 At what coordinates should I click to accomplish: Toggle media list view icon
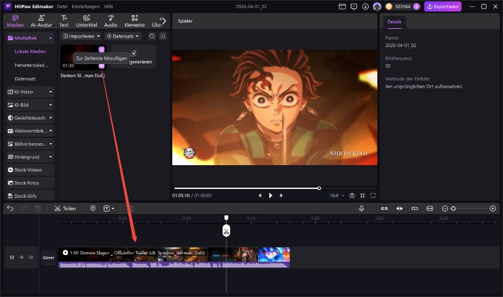point(163,36)
